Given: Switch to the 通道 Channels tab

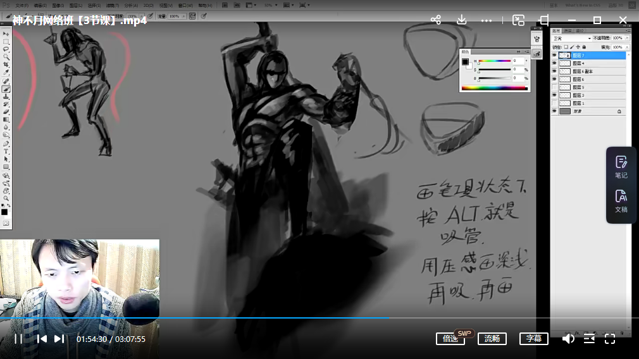Looking at the screenshot, I should 568,31.
